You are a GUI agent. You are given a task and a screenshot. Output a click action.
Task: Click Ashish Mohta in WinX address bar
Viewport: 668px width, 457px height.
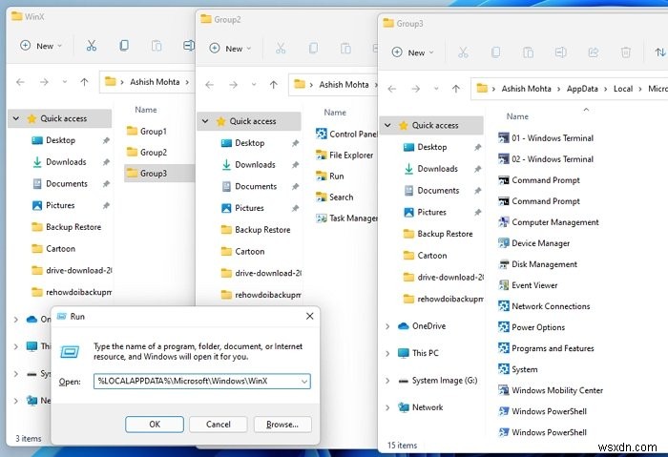[x=155, y=82]
